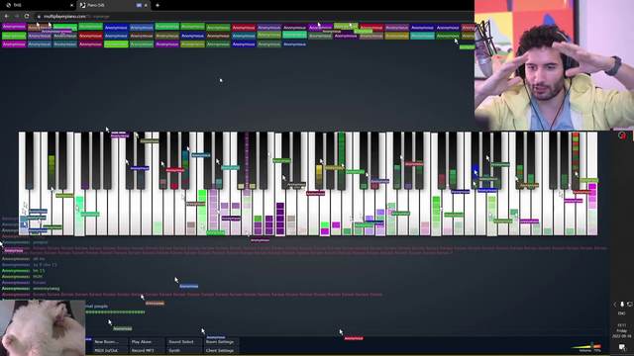This screenshot has width=634, height=356.
Task: Click the white cat camera overlay
Action: tap(43, 327)
